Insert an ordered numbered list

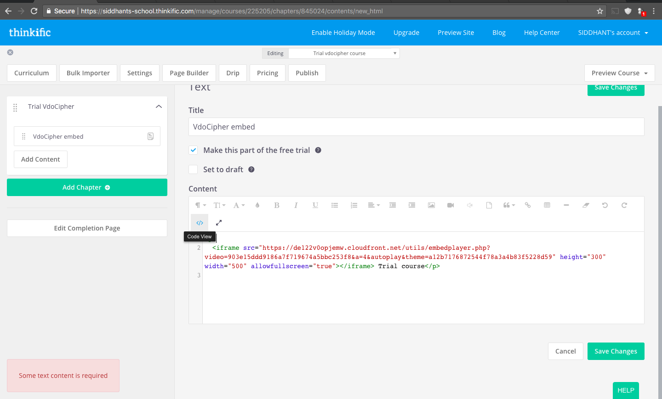coord(354,205)
